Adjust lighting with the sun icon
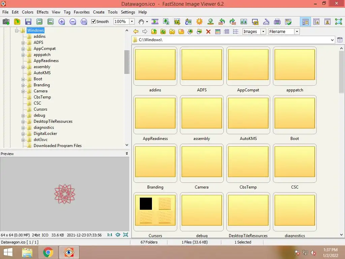The height and width of the screenshot is (259, 345). 199,22
